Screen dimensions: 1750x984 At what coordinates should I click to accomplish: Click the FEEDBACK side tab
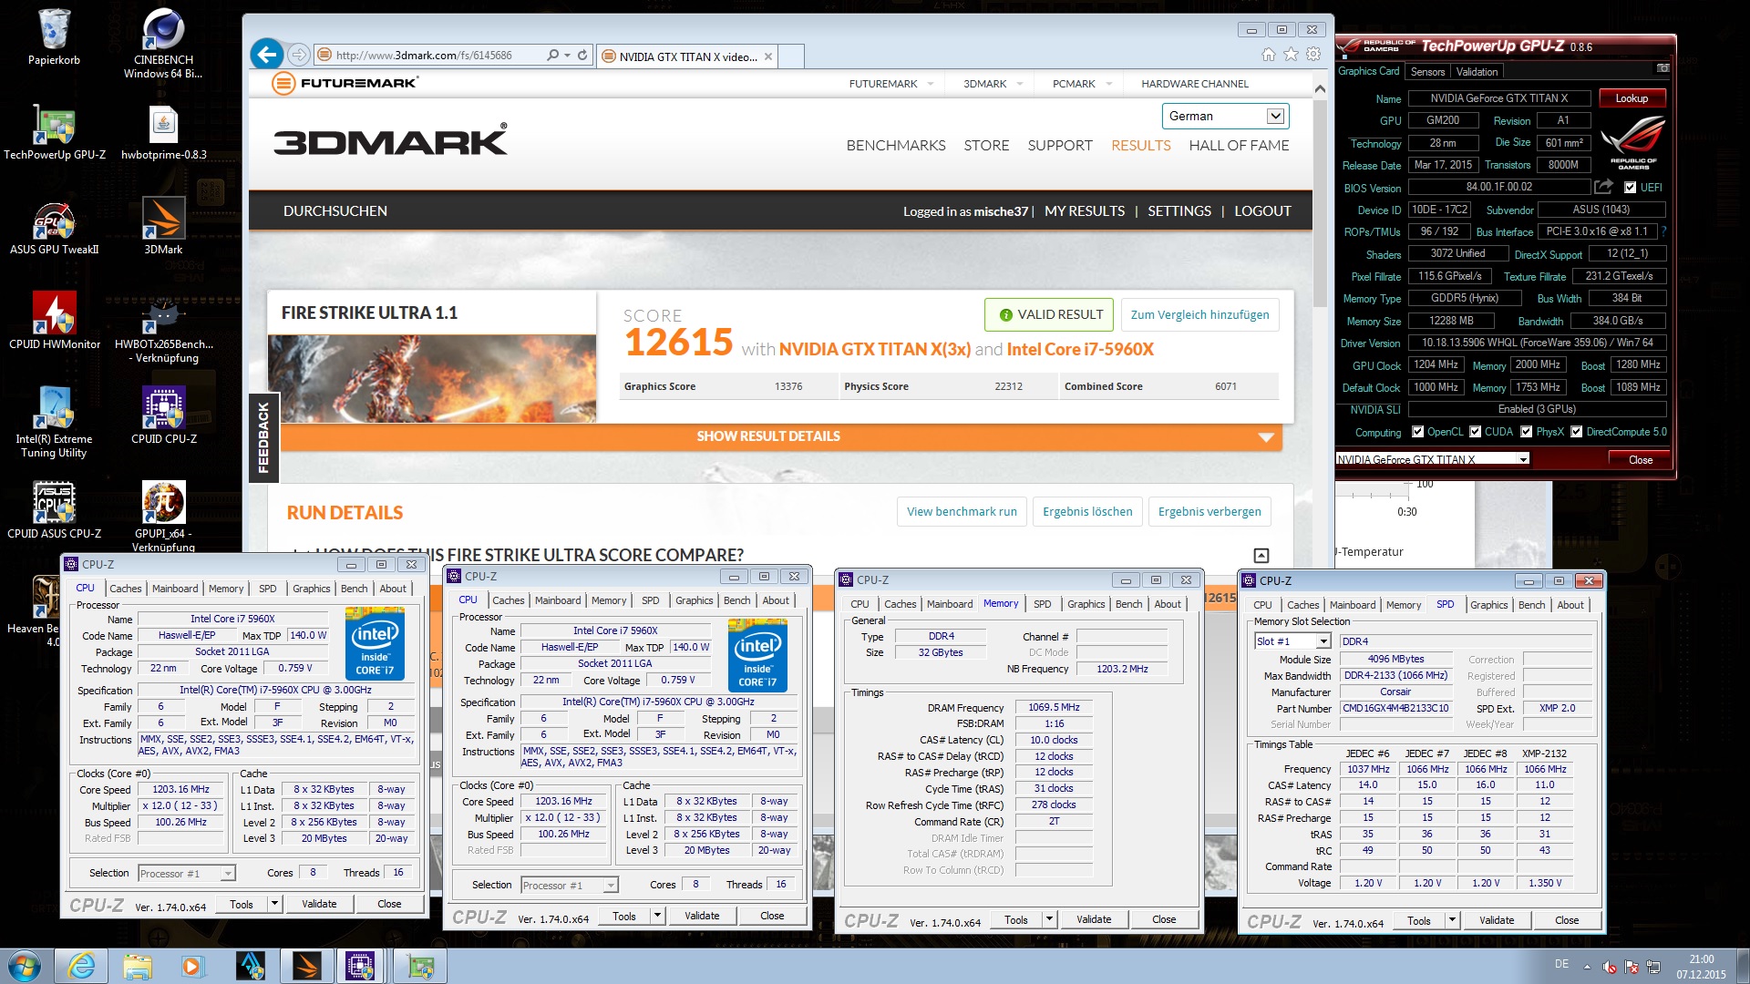[263, 437]
